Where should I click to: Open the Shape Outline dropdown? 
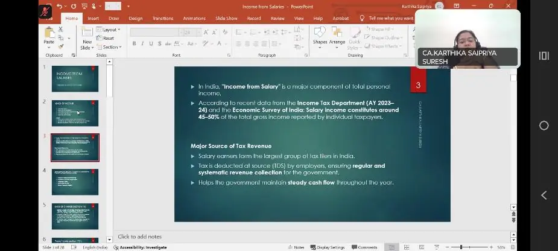(384, 37)
